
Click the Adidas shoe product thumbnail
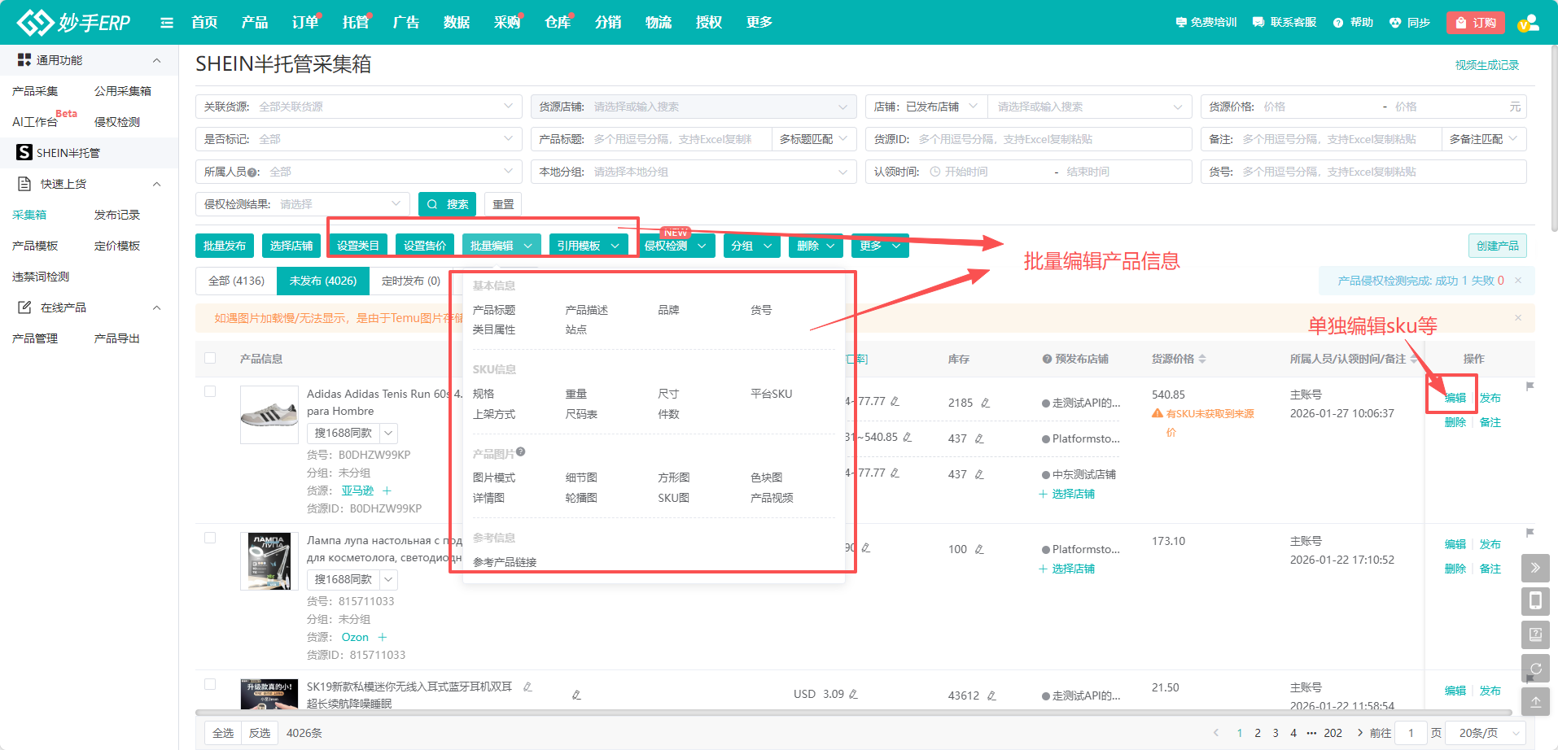pyautogui.click(x=269, y=415)
